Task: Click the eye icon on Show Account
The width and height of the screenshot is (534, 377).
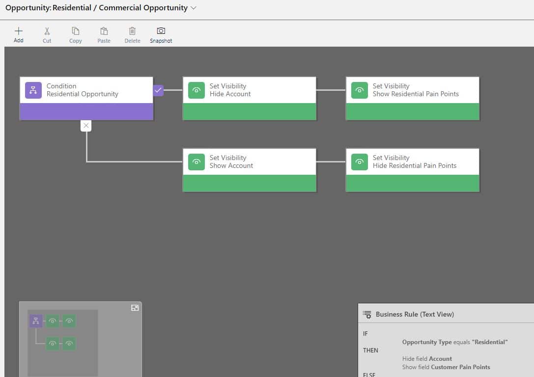Action: click(196, 162)
